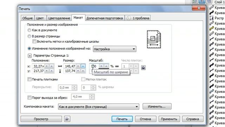
Task: Toggle Метки плиток checkbox
Action: tap(83, 79)
